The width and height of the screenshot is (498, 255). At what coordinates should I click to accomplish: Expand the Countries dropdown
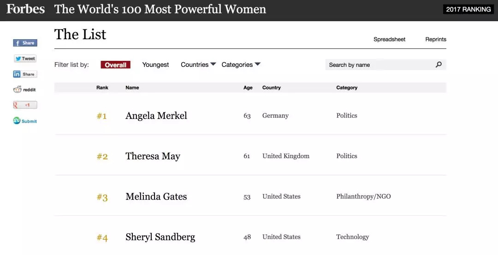198,65
